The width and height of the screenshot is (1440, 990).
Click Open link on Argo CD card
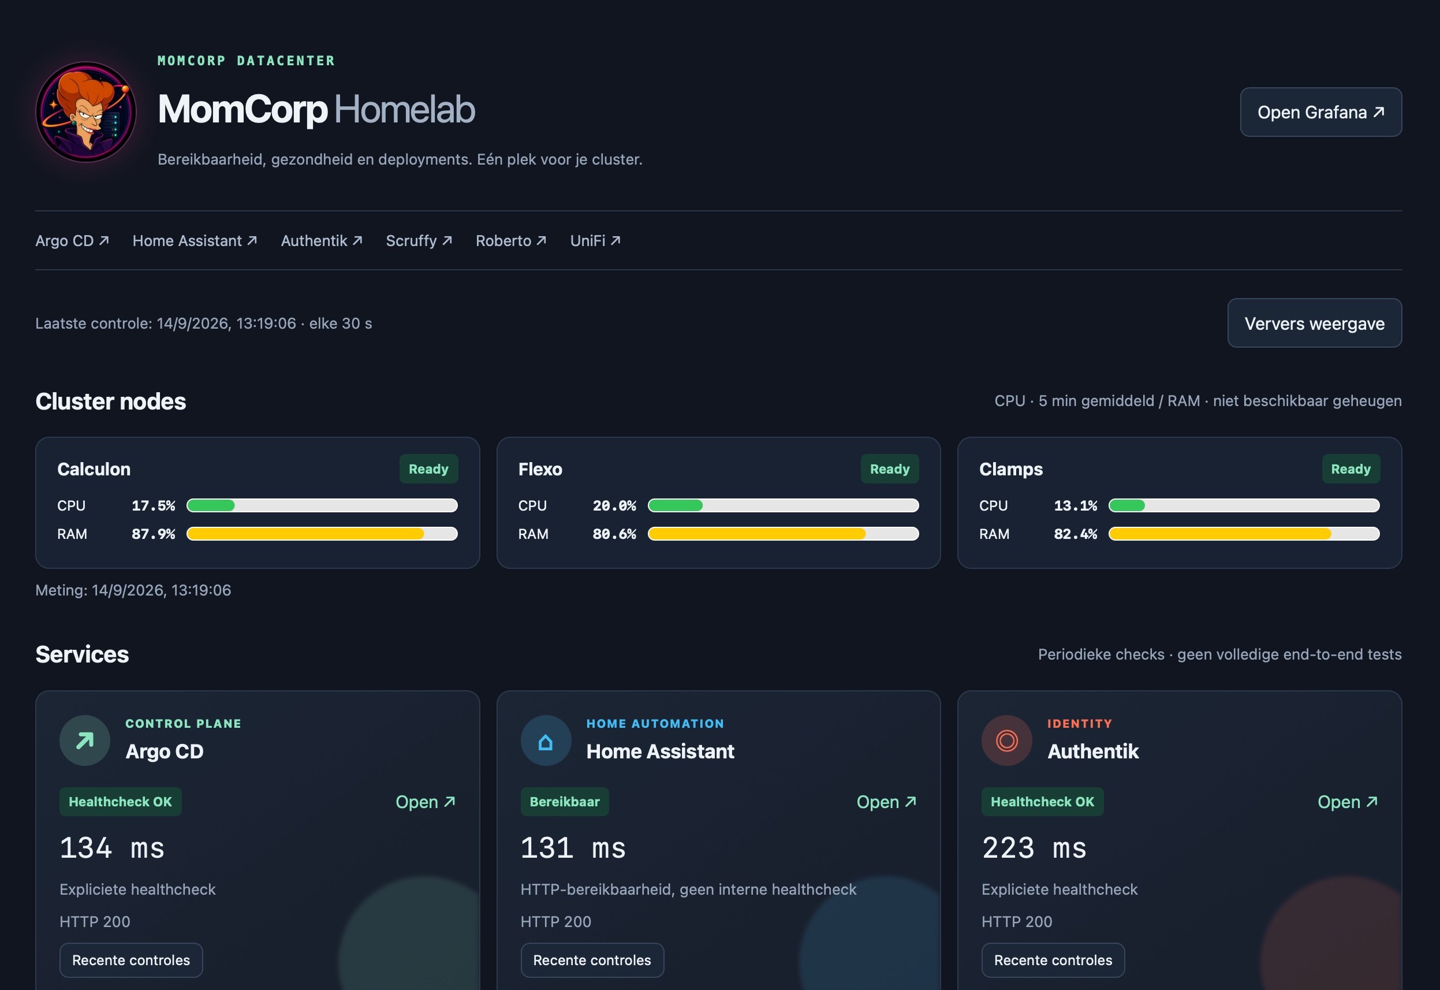tap(425, 802)
